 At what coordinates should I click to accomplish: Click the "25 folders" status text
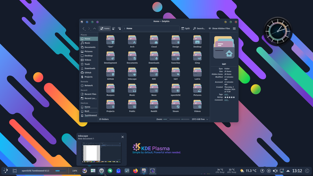pyautogui.click(x=104, y=120)
